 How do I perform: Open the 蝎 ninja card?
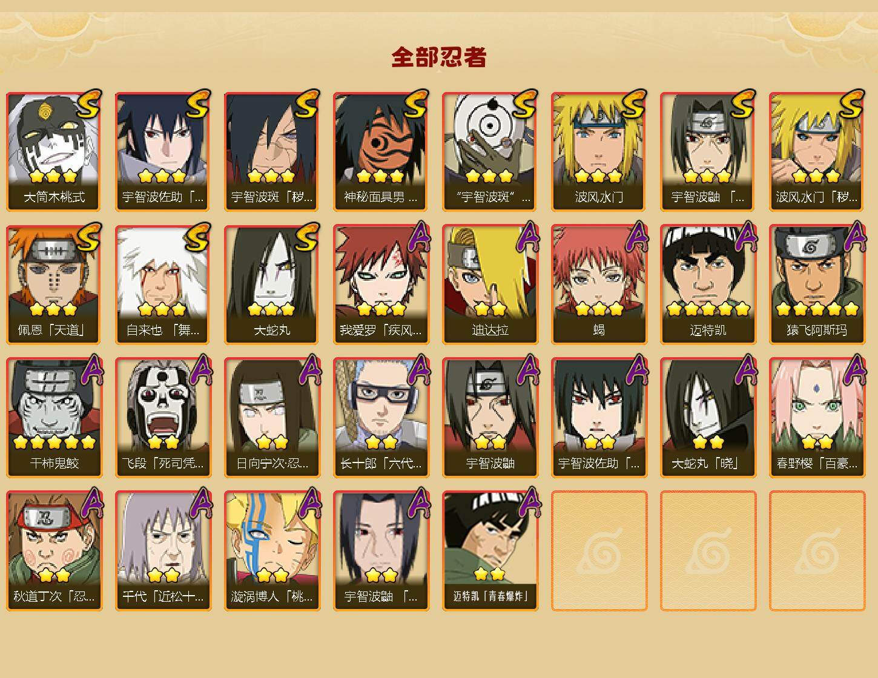599,285
